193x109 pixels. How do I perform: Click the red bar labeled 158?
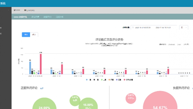41,64
